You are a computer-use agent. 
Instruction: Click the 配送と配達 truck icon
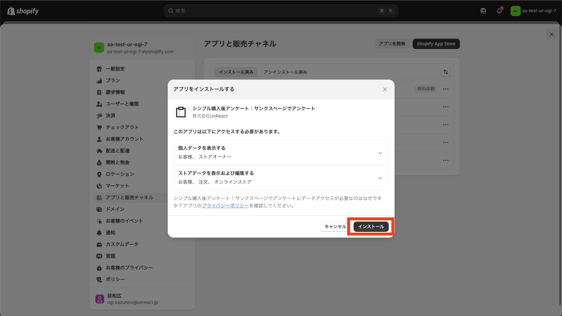pos(100,151)
